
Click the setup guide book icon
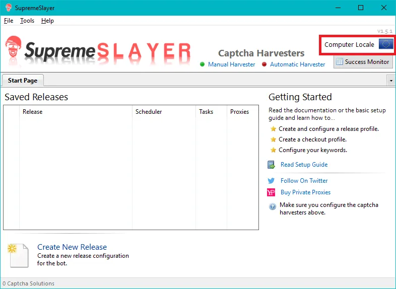[271, 165]
